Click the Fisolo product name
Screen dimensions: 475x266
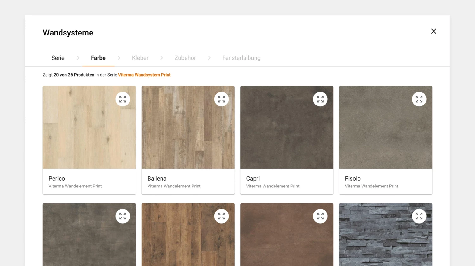tap(353, 179)
